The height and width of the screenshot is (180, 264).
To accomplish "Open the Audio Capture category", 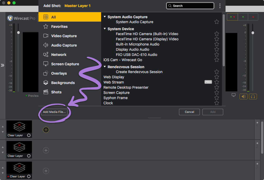I will pos(70,45).
